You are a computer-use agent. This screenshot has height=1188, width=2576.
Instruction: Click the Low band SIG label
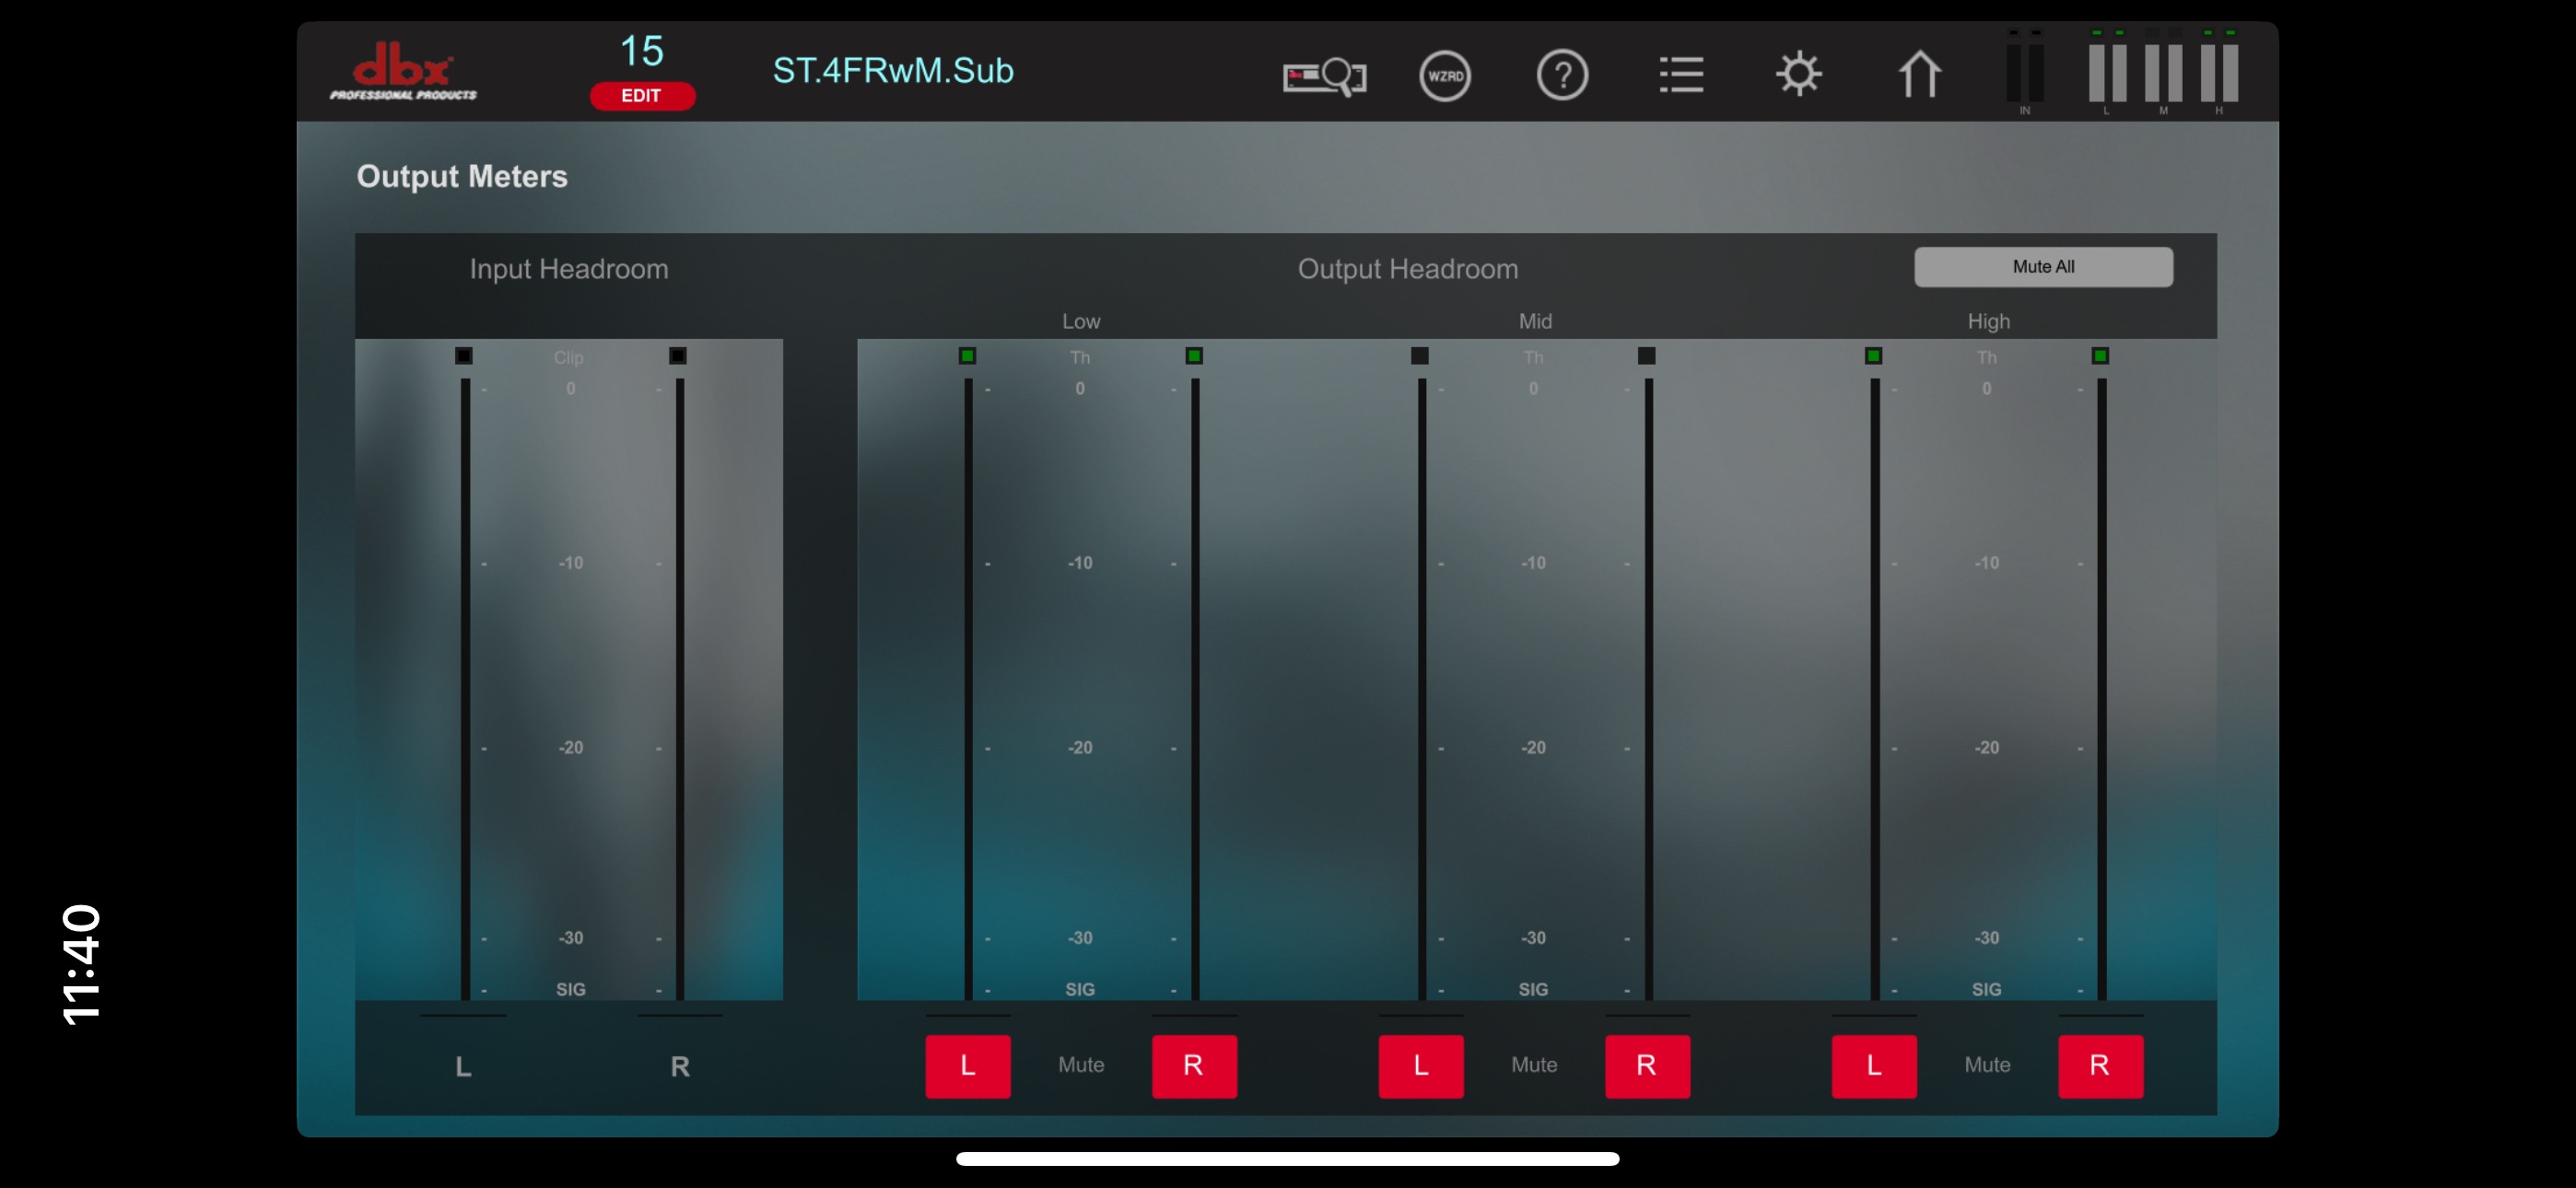[1080, 989]
